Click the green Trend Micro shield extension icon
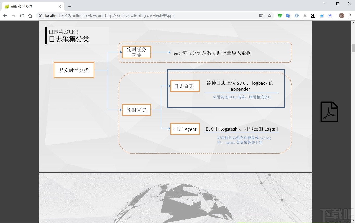Screen dimensions: 355x223 pyautogui.click(x=280, y=16)
